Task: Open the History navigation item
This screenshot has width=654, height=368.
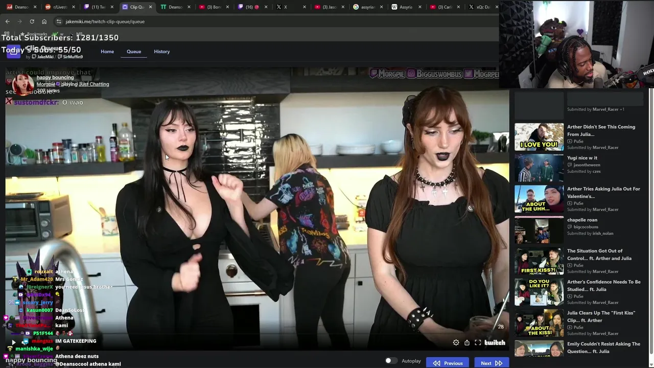Action: coord(161,52)
